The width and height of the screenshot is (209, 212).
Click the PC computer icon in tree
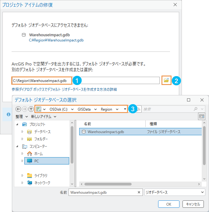pos(30,161)
